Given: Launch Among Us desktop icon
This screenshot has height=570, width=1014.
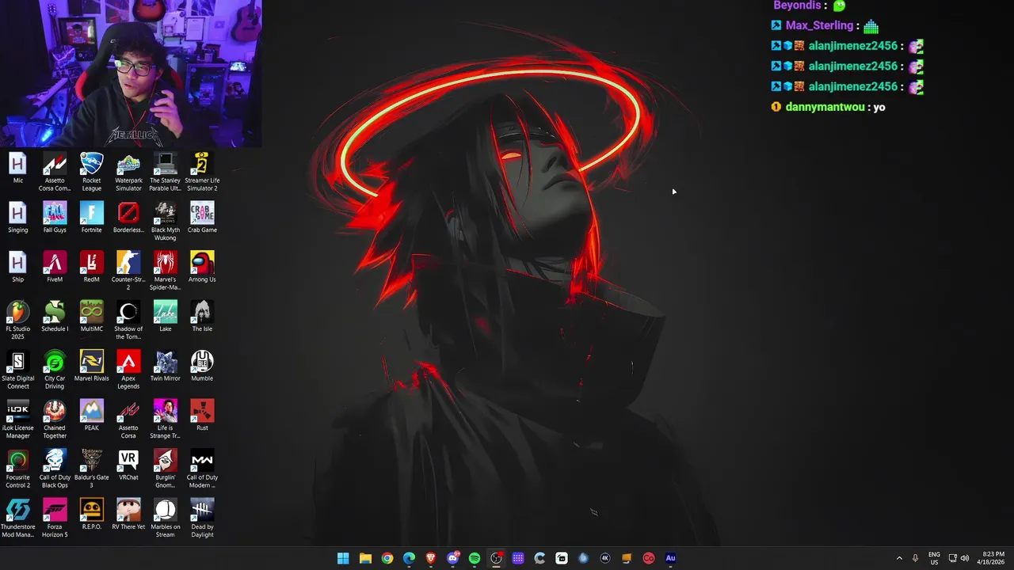Looking at the screenshot, I should click(202, 268).
